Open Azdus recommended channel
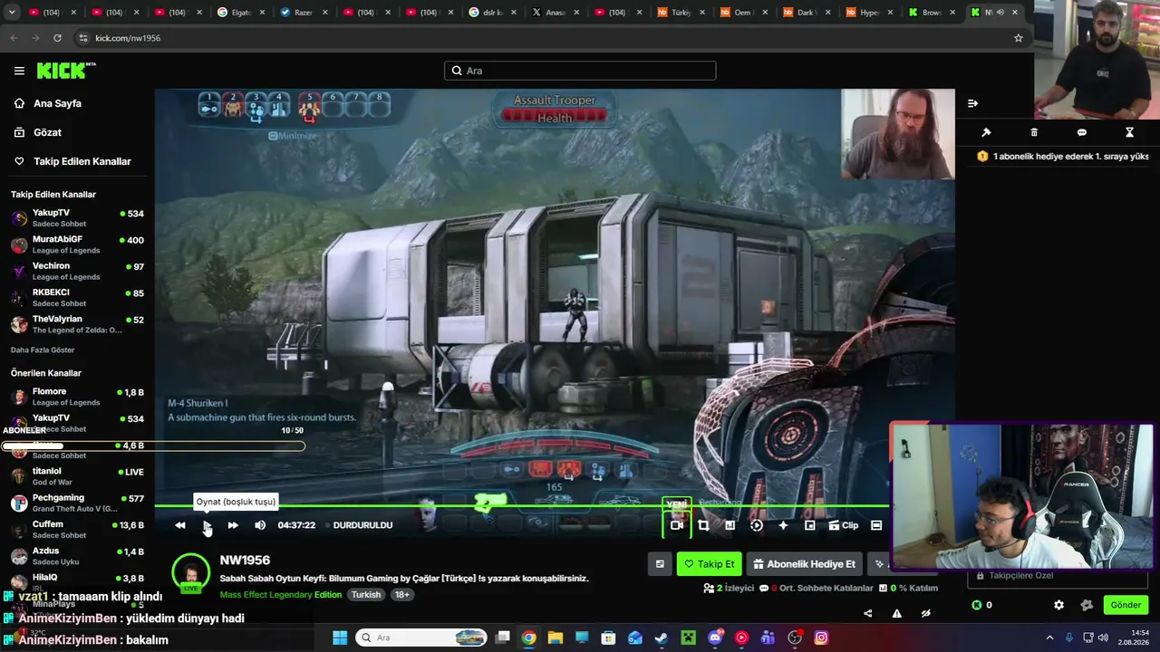The height and width of the screenshot is (652, 1160). pyautogui.click(x=77, y=555)
